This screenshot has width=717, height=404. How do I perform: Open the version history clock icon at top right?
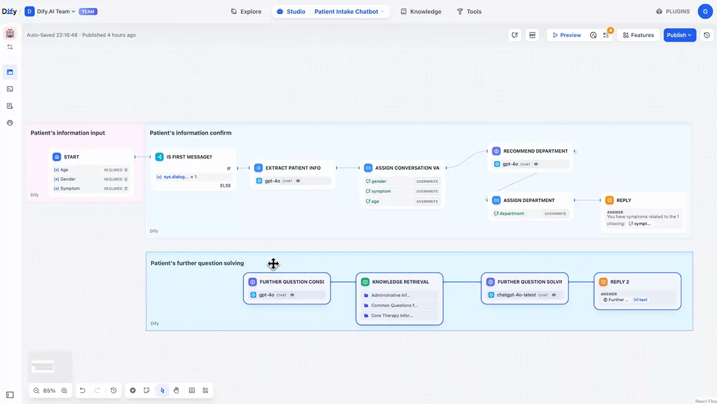pos(707,35)
